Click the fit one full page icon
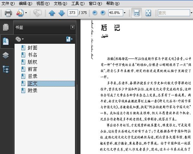Viewport: 193px width, 154px height. click(148, 13)
